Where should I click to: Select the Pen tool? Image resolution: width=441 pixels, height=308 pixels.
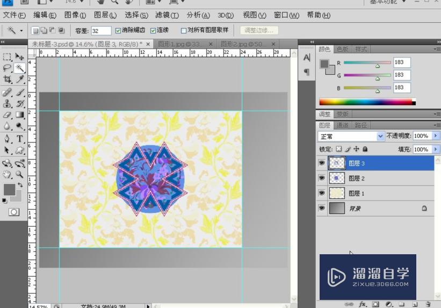(7, 139)
